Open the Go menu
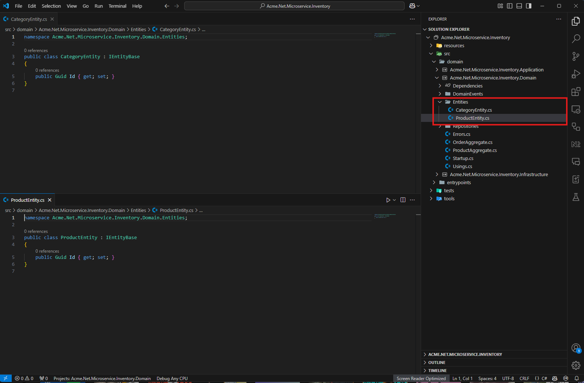This screenshot has height=383, width=584. click(x=86, y=6)
